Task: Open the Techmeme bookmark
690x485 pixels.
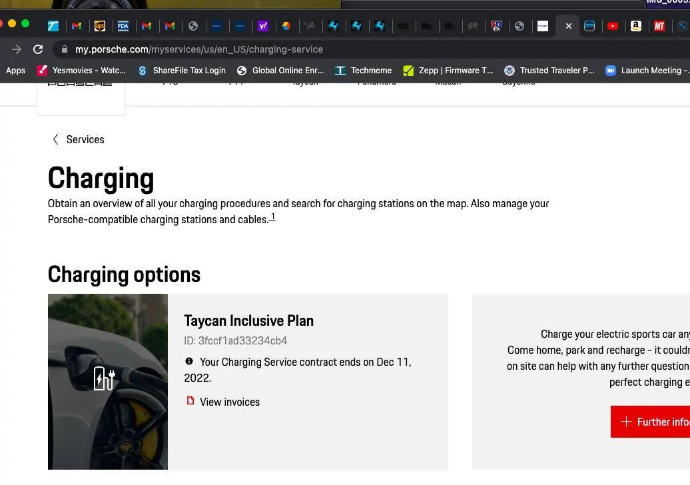Action: tap(363, 71)
